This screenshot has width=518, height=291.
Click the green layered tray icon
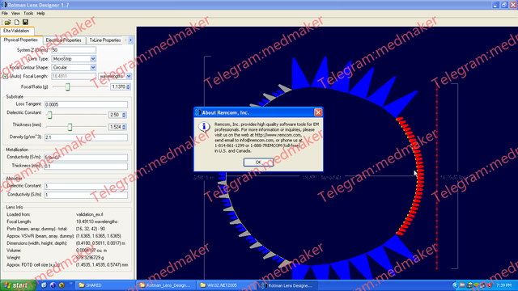(476, 285)
